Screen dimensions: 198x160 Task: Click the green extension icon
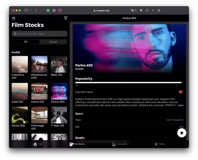click(x=48, y=10)
